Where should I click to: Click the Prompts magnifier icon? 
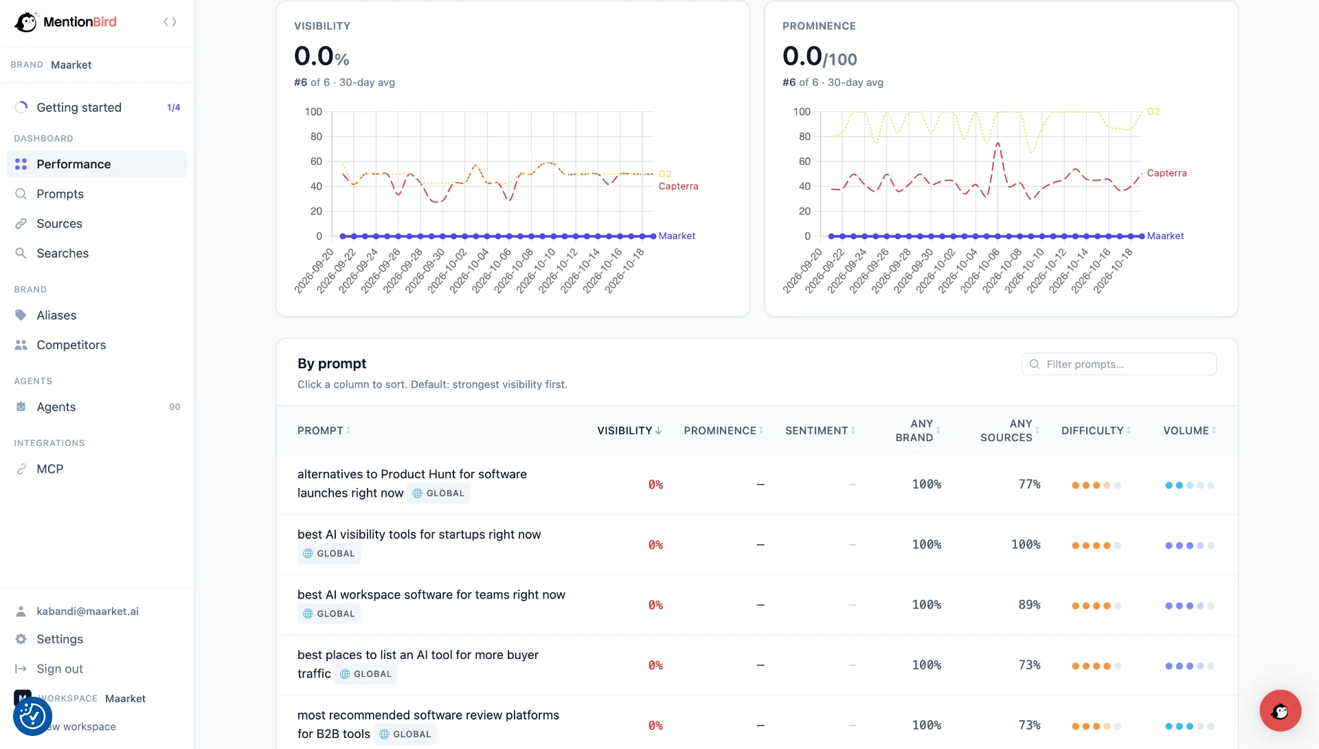[21, 194]
